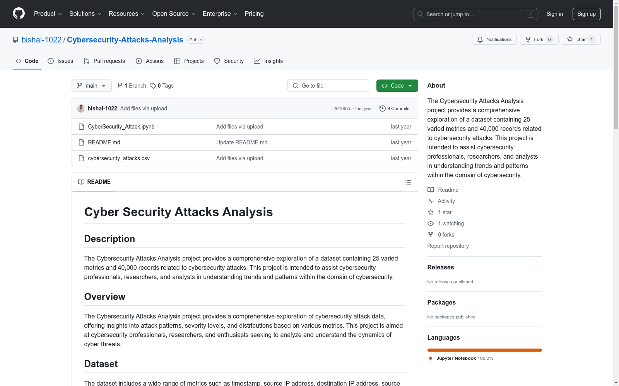Fork the repository
Image resolution: width=619 pixels, height=386 pixels.
535,39
